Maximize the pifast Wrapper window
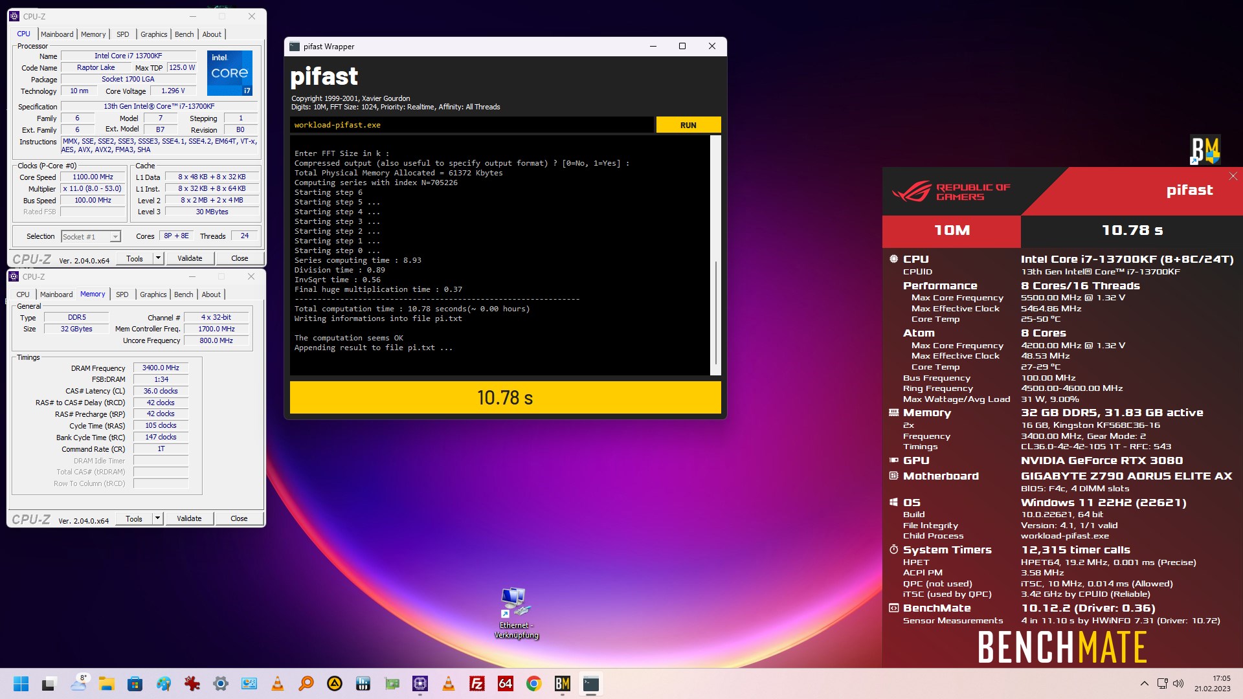This screenshot has width=1243, height=699. (x=682, y=46)
